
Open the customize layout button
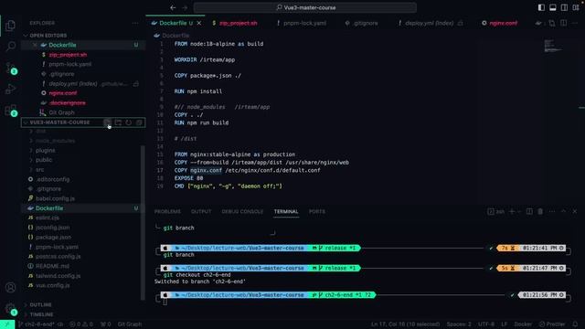coord(576,7)
